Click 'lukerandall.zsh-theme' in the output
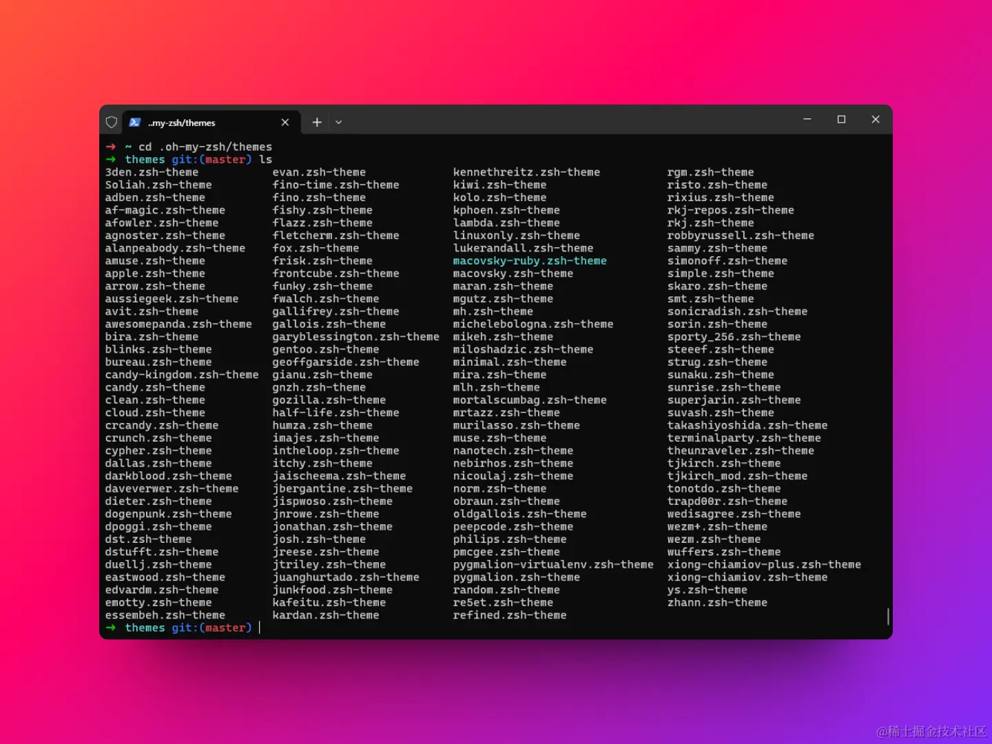Viewport: 992px width, 744px height. pos(523,248)
